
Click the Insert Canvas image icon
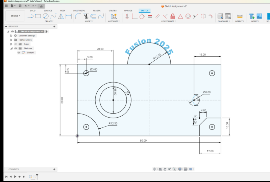[x=259, y=16]
